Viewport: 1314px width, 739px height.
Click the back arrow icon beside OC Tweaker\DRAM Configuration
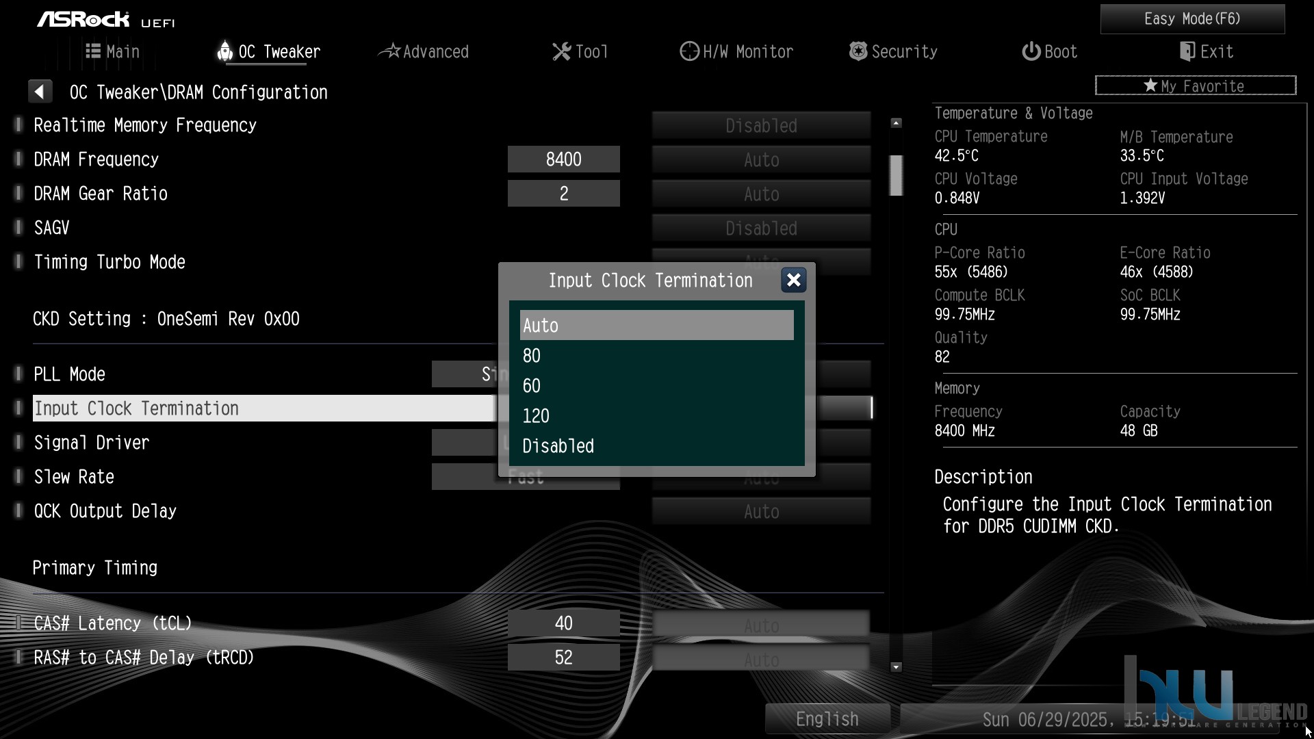pyautogui.click(x=40, y=92)
